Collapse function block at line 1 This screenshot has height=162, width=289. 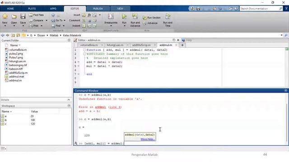pos(84,50)
